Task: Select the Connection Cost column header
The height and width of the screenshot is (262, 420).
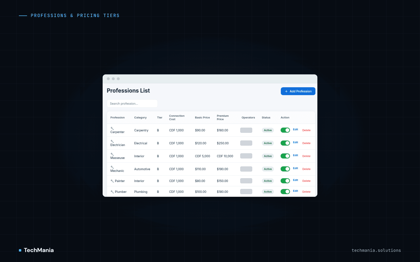Action: point(177,118)
